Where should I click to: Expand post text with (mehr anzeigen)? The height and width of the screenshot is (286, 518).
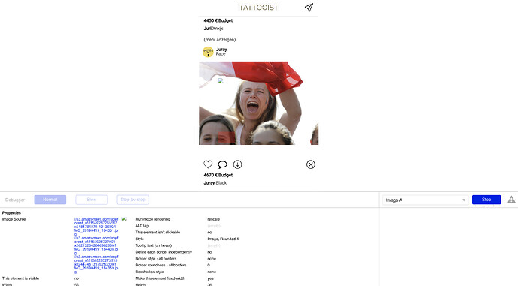pos(220,40)
